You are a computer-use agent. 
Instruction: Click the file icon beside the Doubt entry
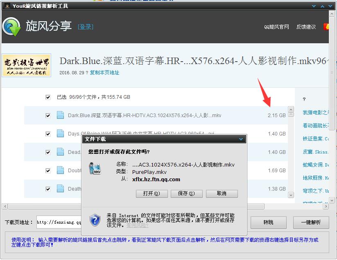[61, 170]
